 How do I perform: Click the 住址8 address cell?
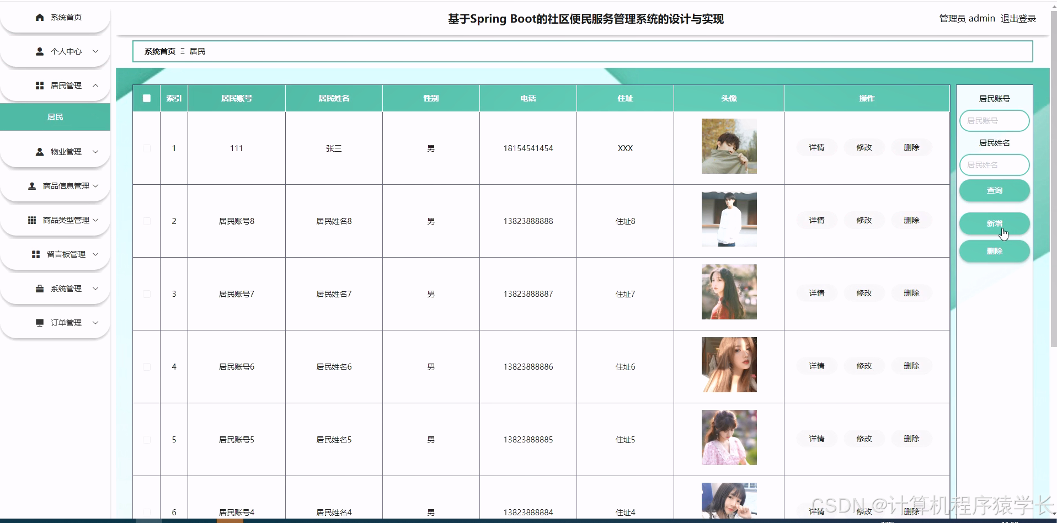click(625, 221)
